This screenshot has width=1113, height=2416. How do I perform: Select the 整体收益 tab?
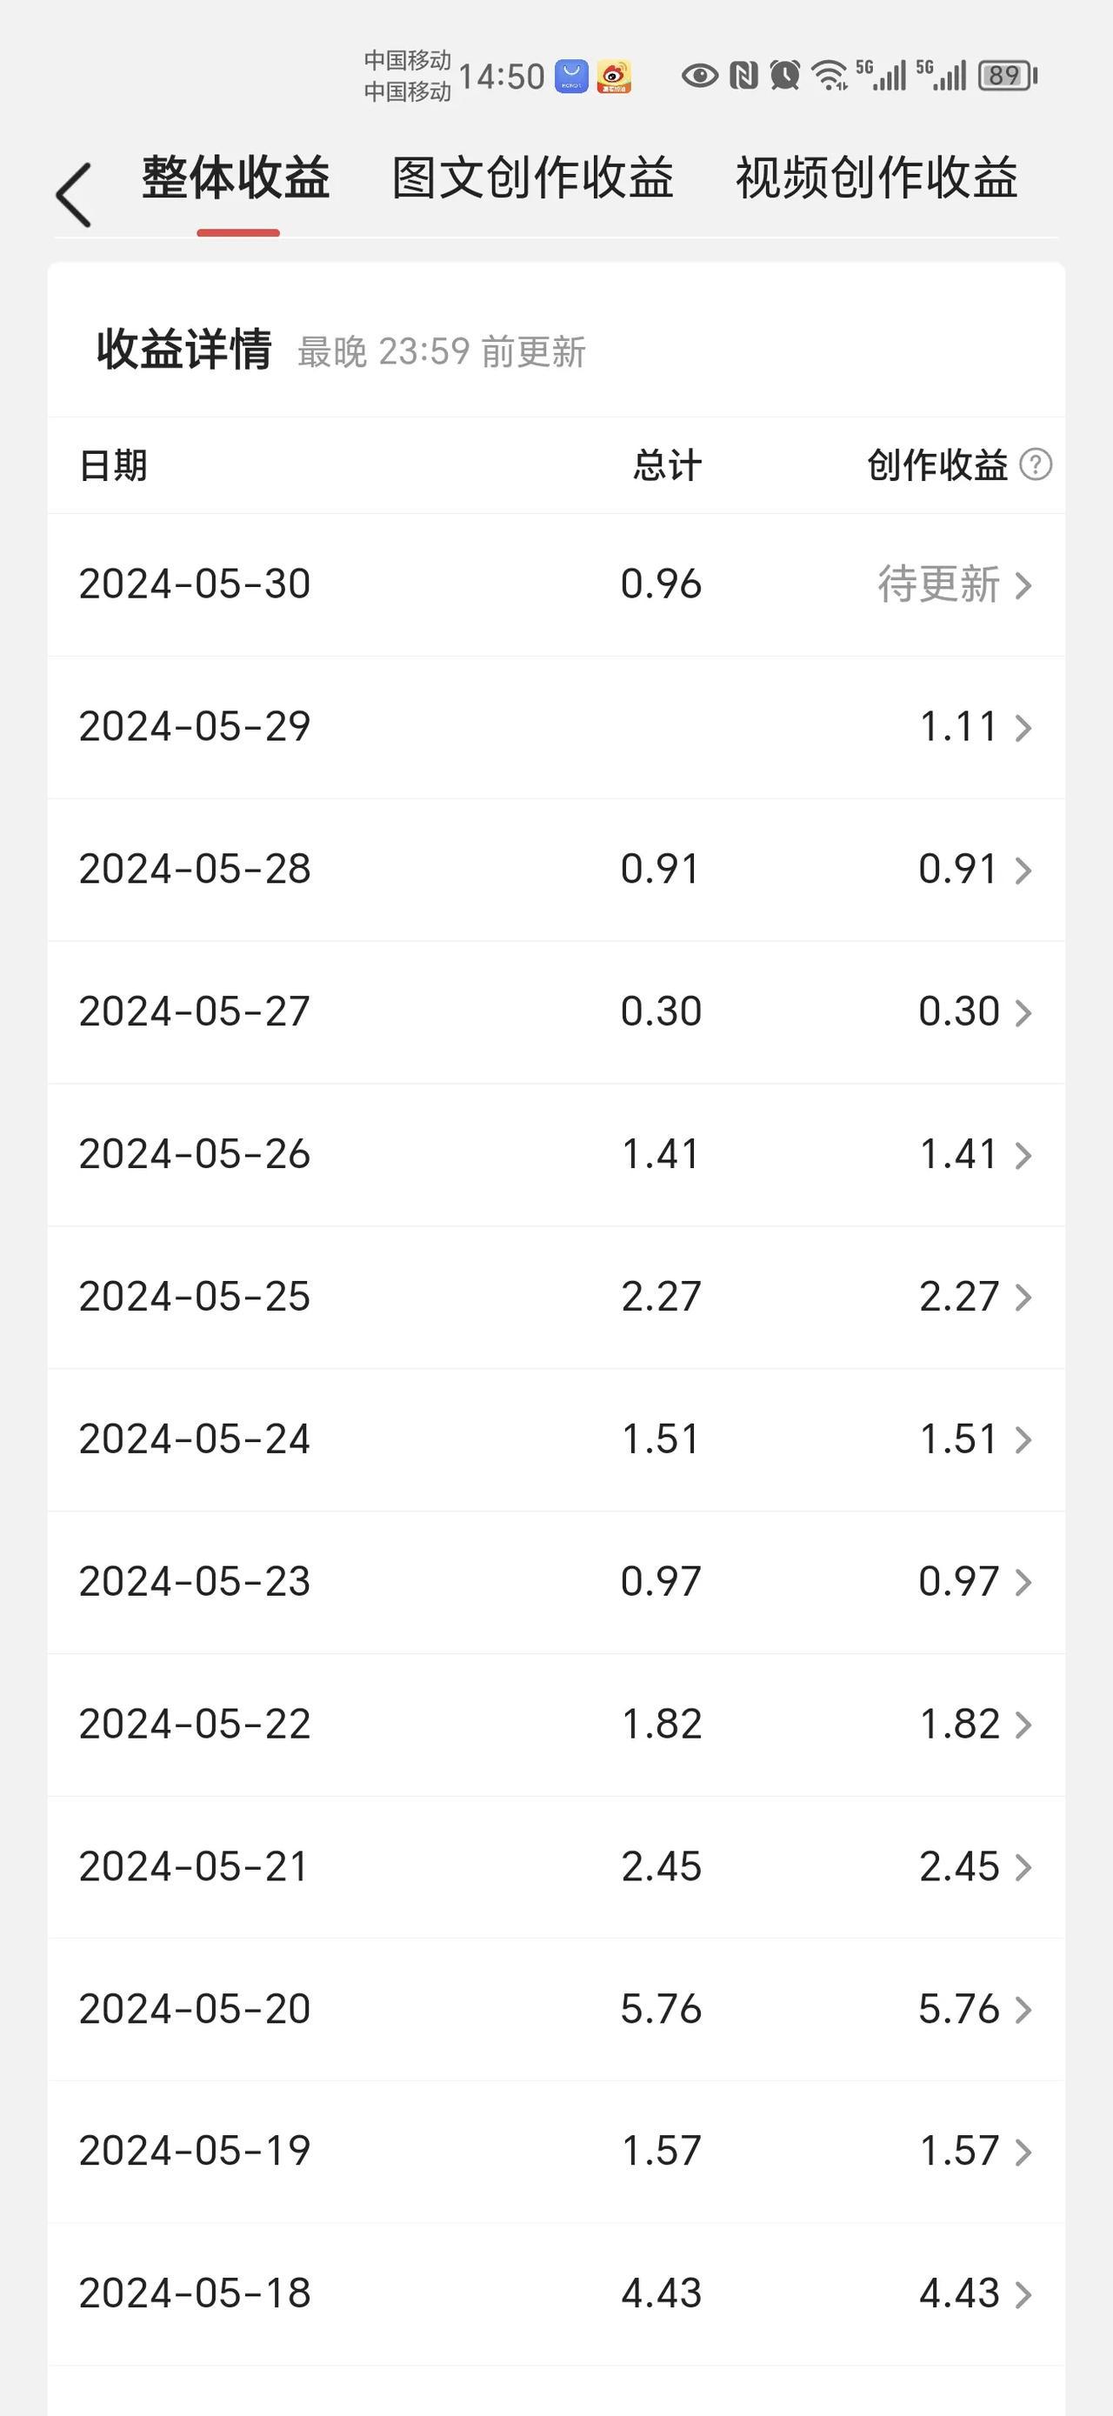point(237,178)
